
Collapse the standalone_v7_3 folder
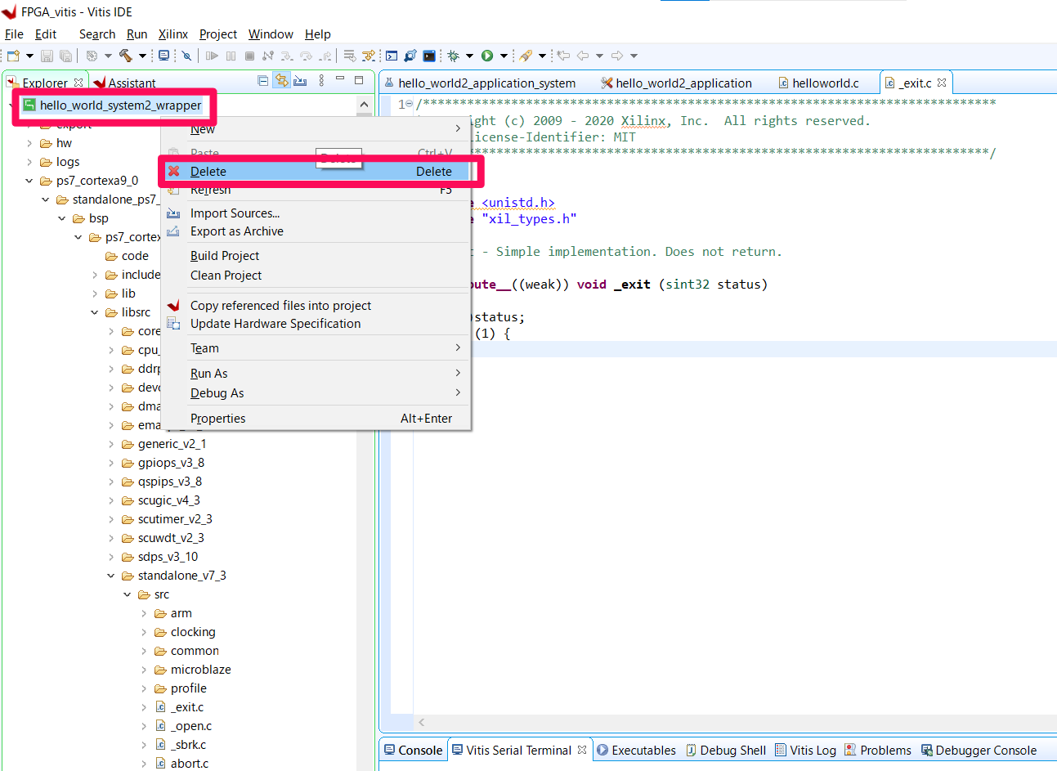tap(111, 576)
